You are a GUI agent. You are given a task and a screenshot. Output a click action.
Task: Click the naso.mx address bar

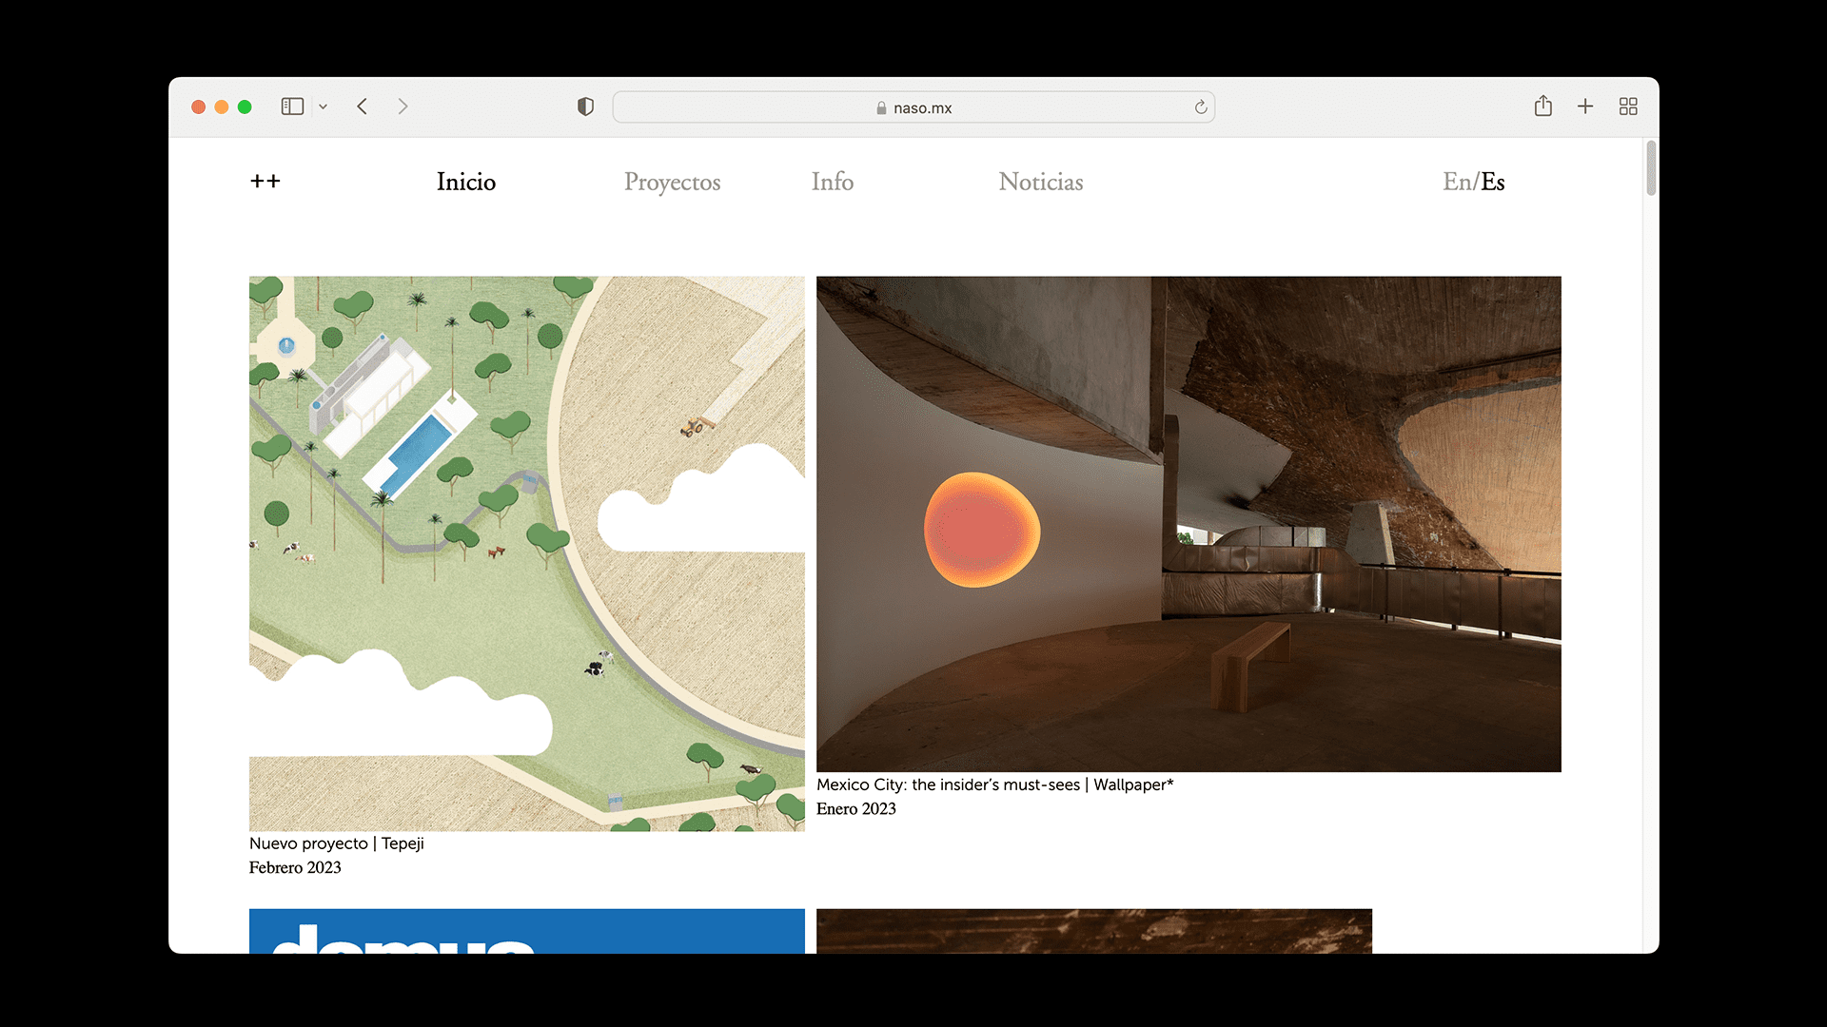tap(913, 107)
